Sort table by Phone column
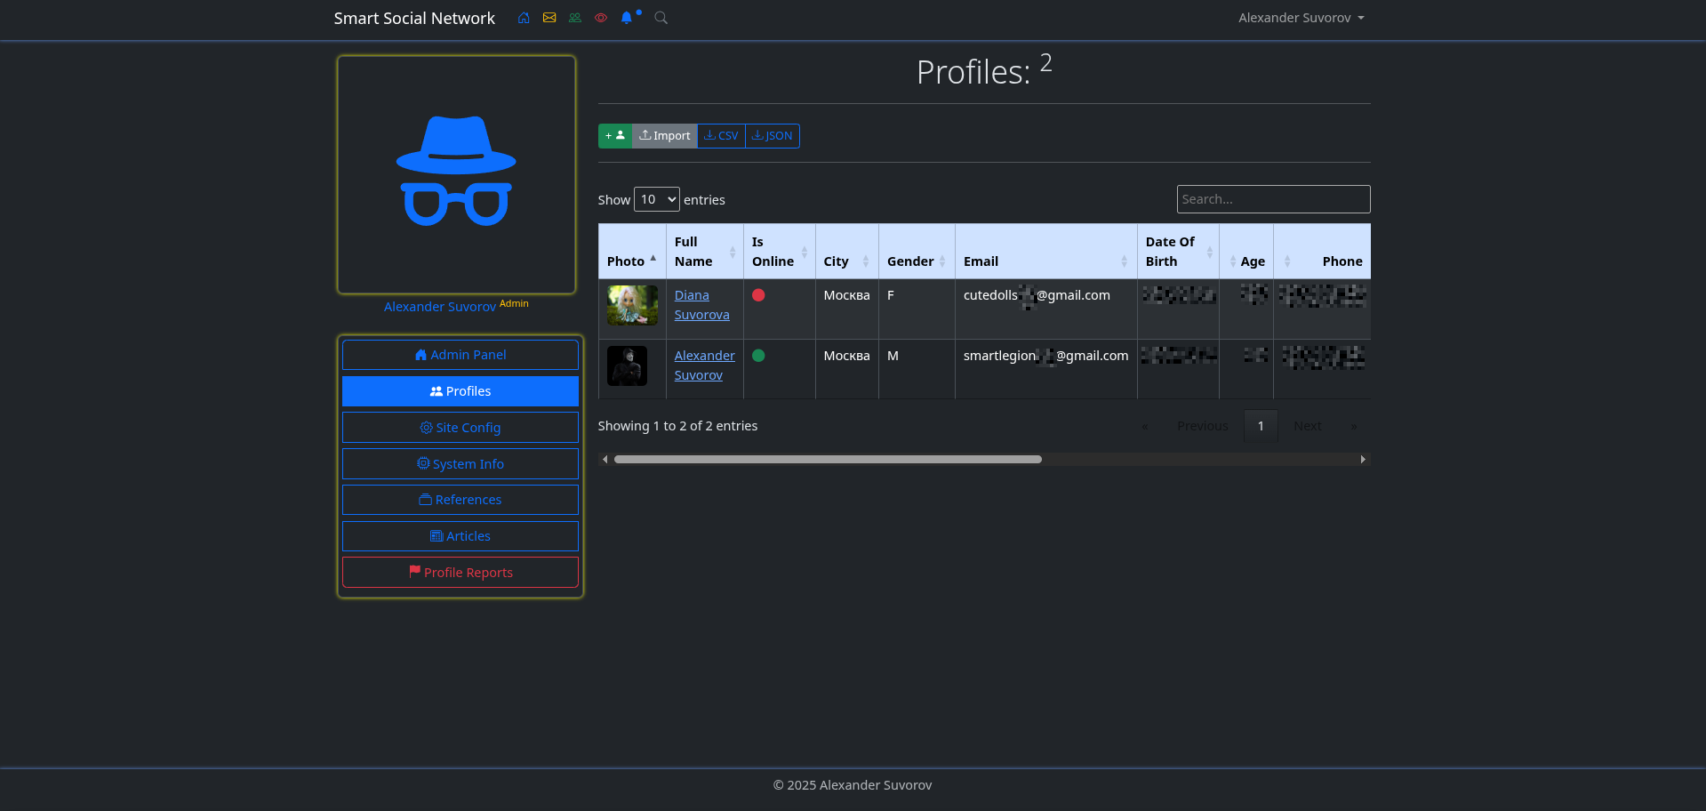Screen dimensions: 1706x811 (x=1322, y=252)
